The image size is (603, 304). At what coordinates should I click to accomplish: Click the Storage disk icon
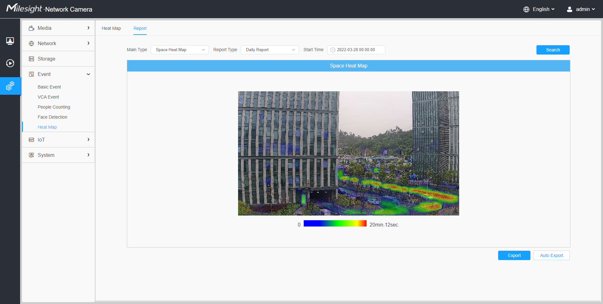[x=31, y=59]
